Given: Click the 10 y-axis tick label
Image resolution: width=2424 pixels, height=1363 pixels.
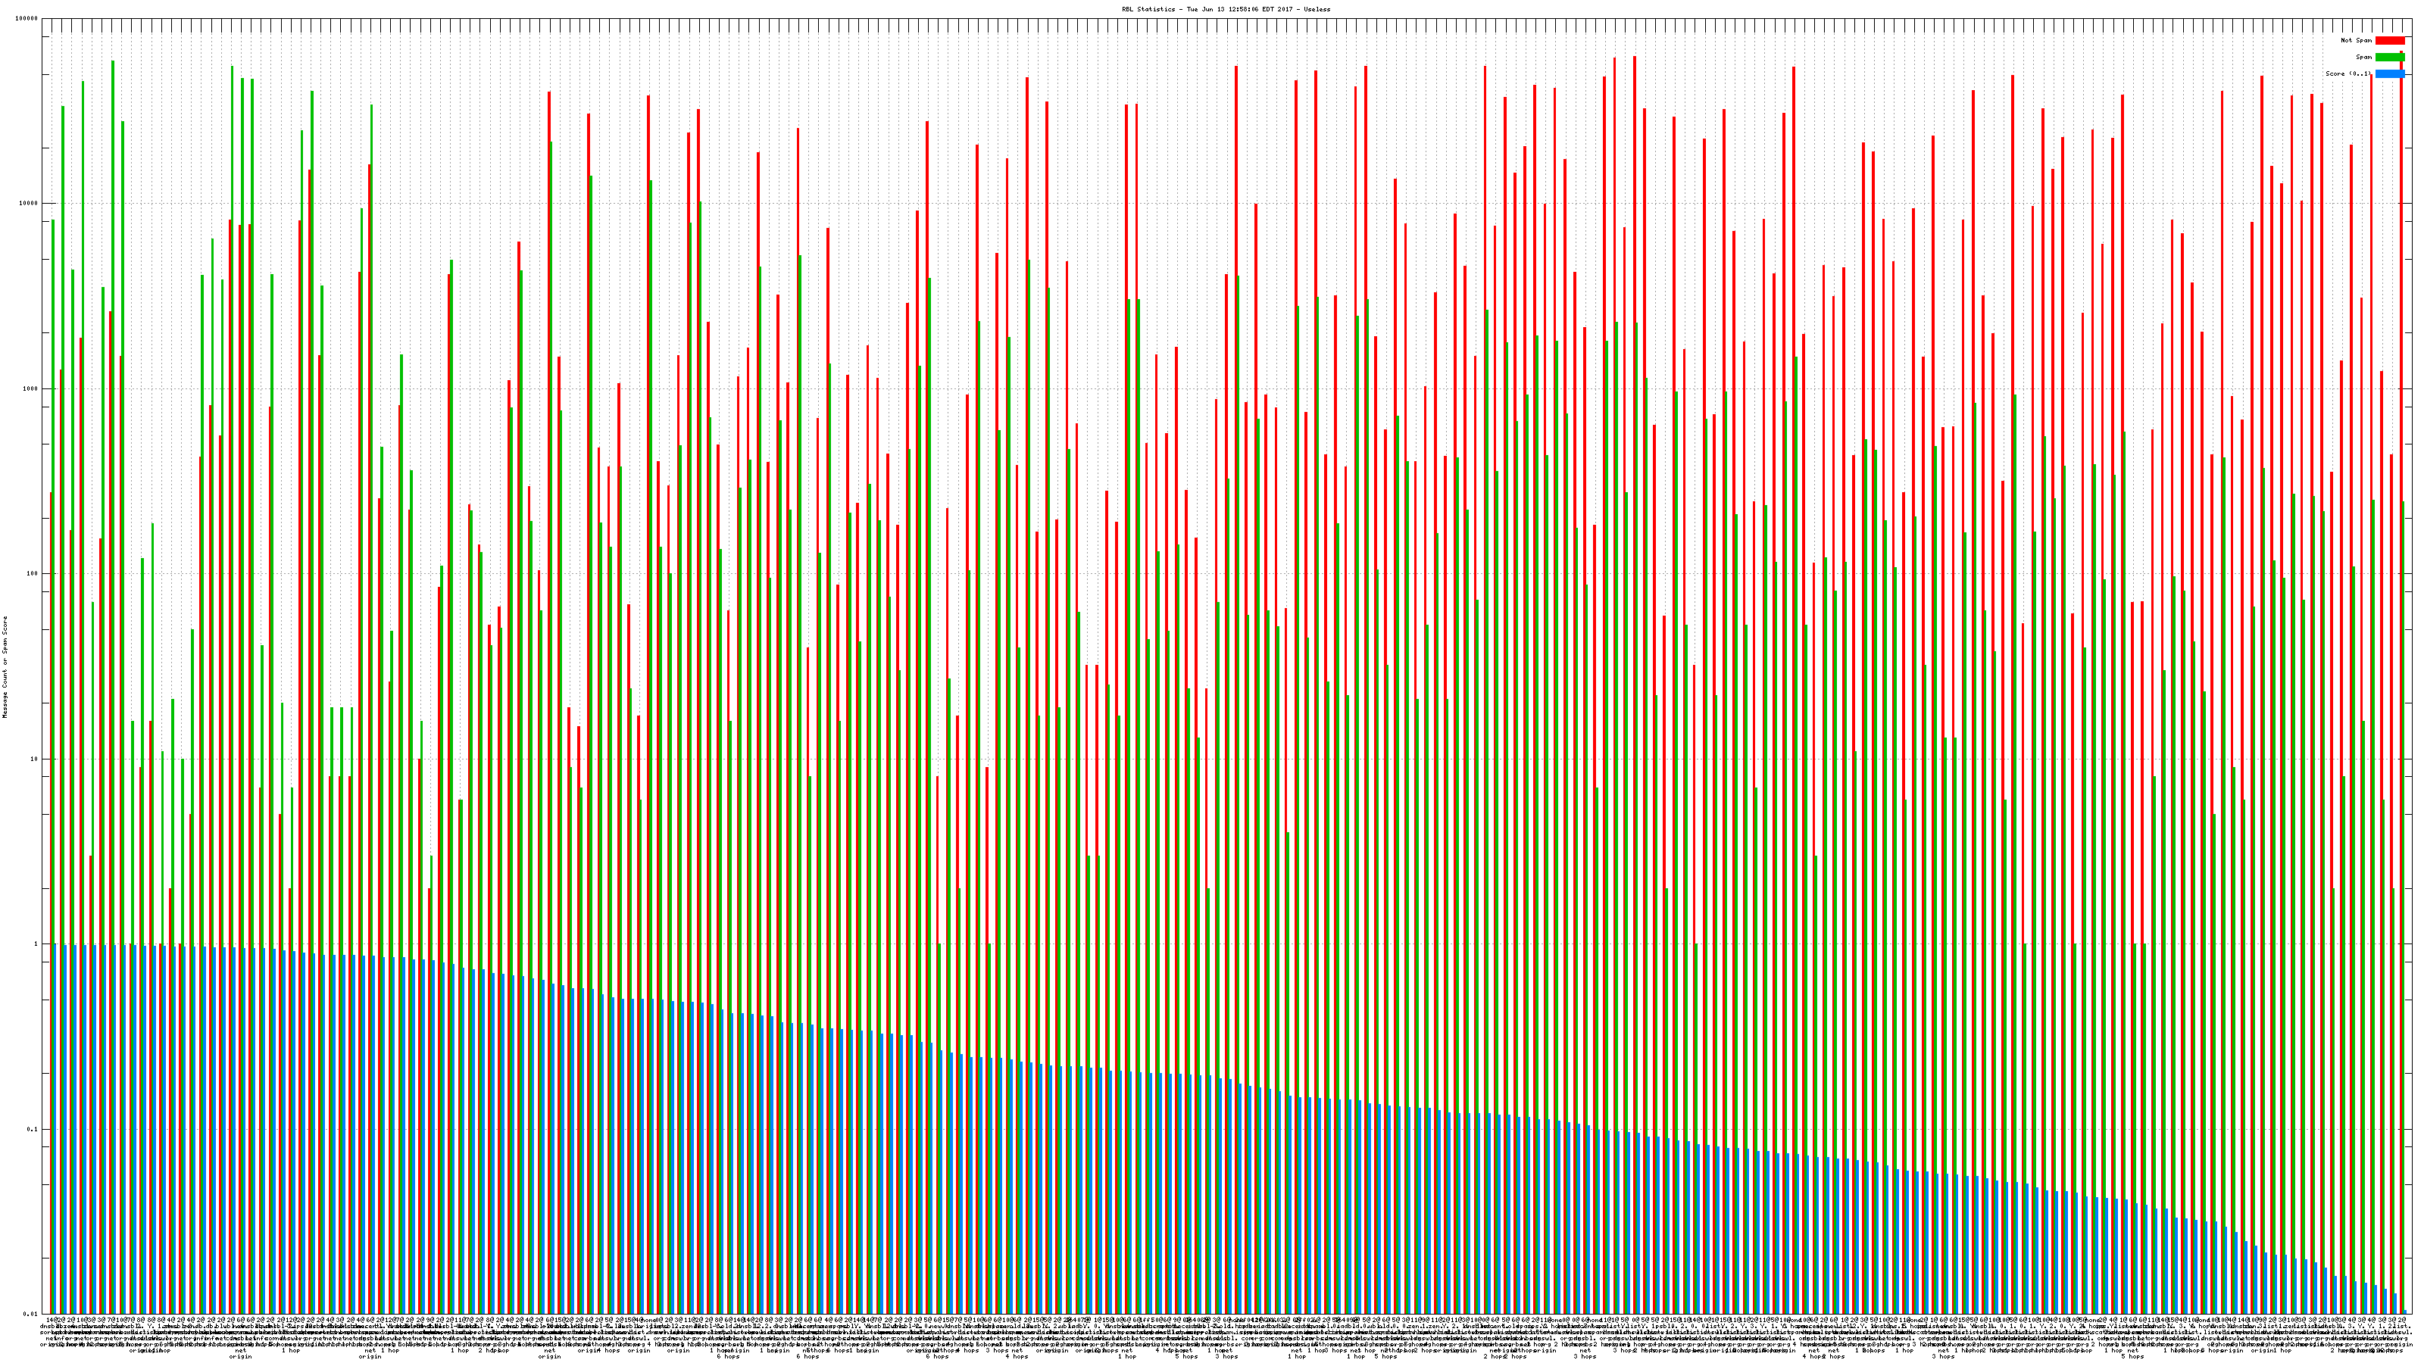Looking at the screenshot, I should tap(34, 759).
